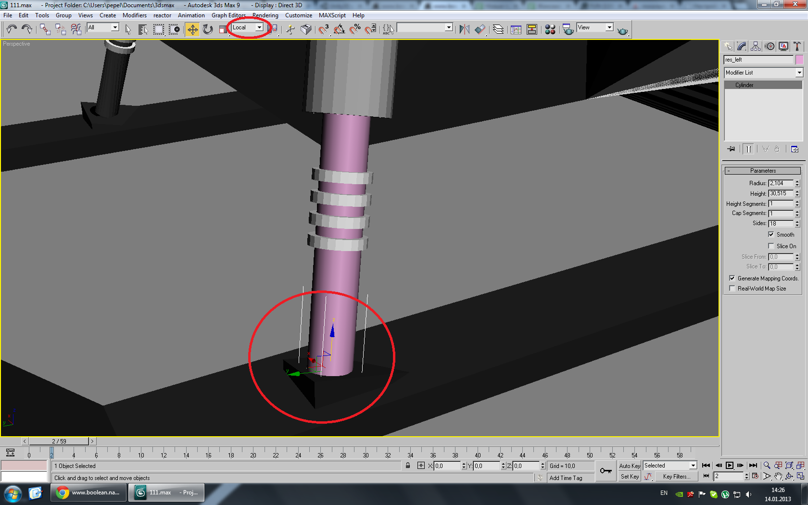808x505 pixels.
Task: Choose the Rectangular Selection Region tool
Action: (159, 30)
